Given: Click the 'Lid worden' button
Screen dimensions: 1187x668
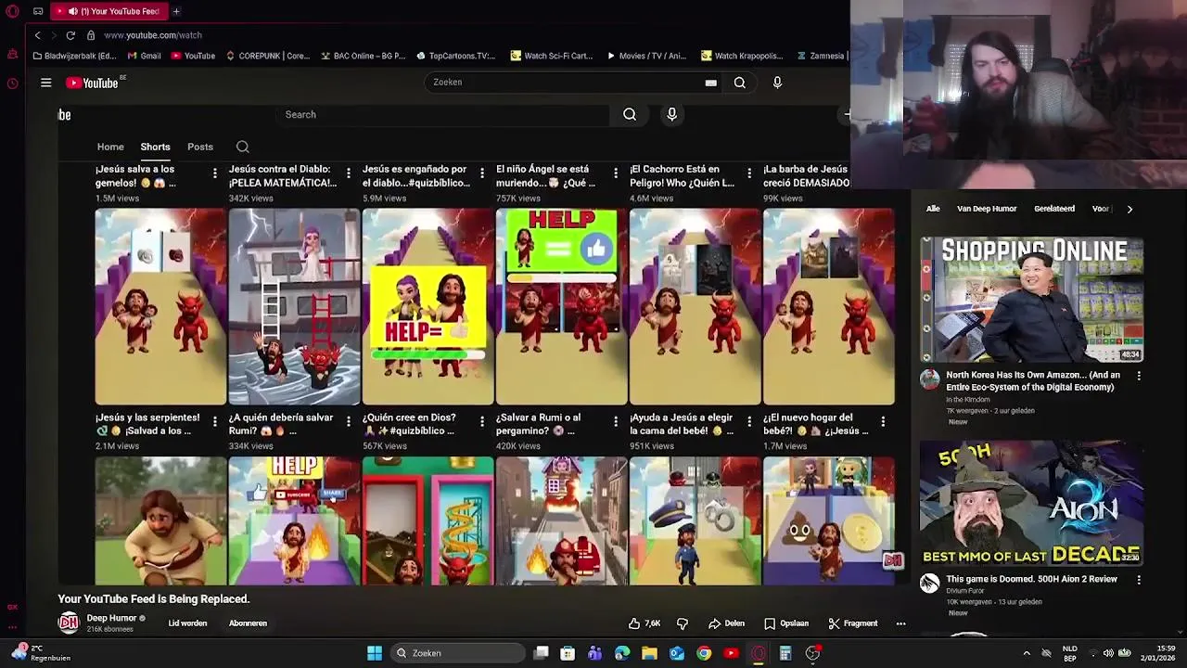Looking at the screenshot, I should tap(187, 623).
